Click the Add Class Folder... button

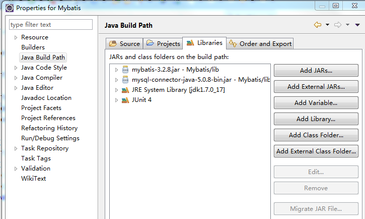[x=316, y=135]
